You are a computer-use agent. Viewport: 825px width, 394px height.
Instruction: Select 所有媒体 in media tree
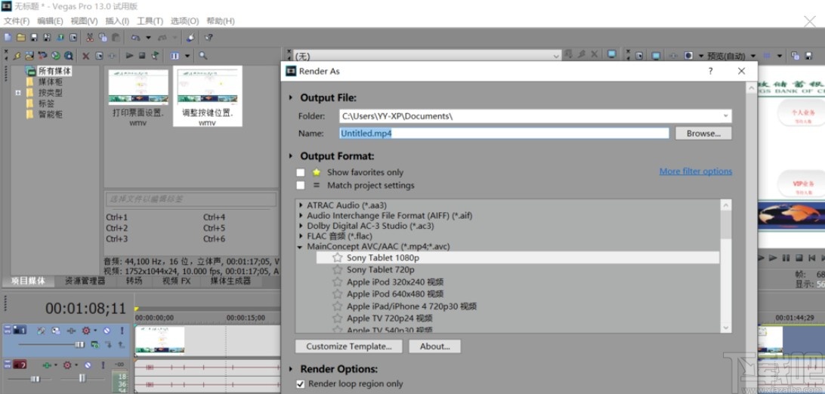(x=54, y=70)
